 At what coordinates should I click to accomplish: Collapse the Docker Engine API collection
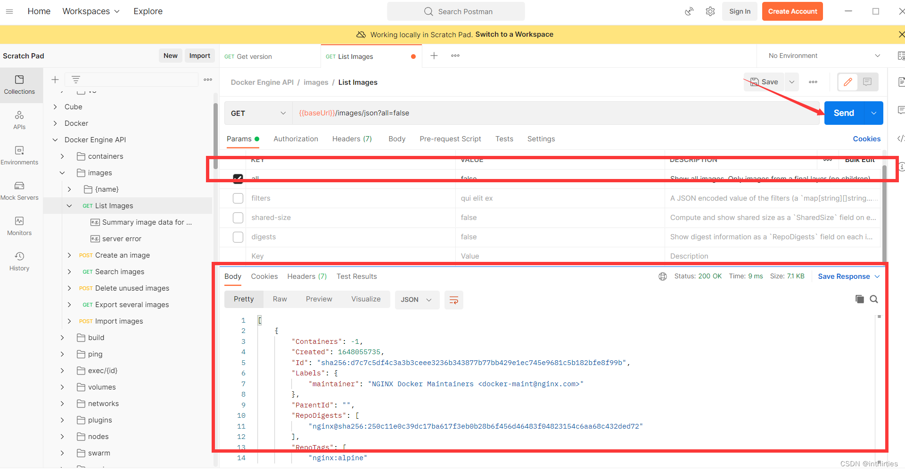[55, 140]
